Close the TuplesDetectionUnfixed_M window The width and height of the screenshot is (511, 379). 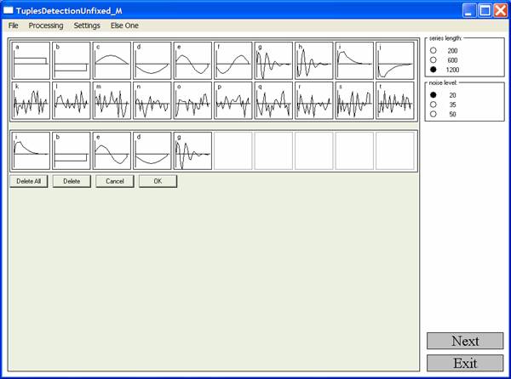point(500,10)
